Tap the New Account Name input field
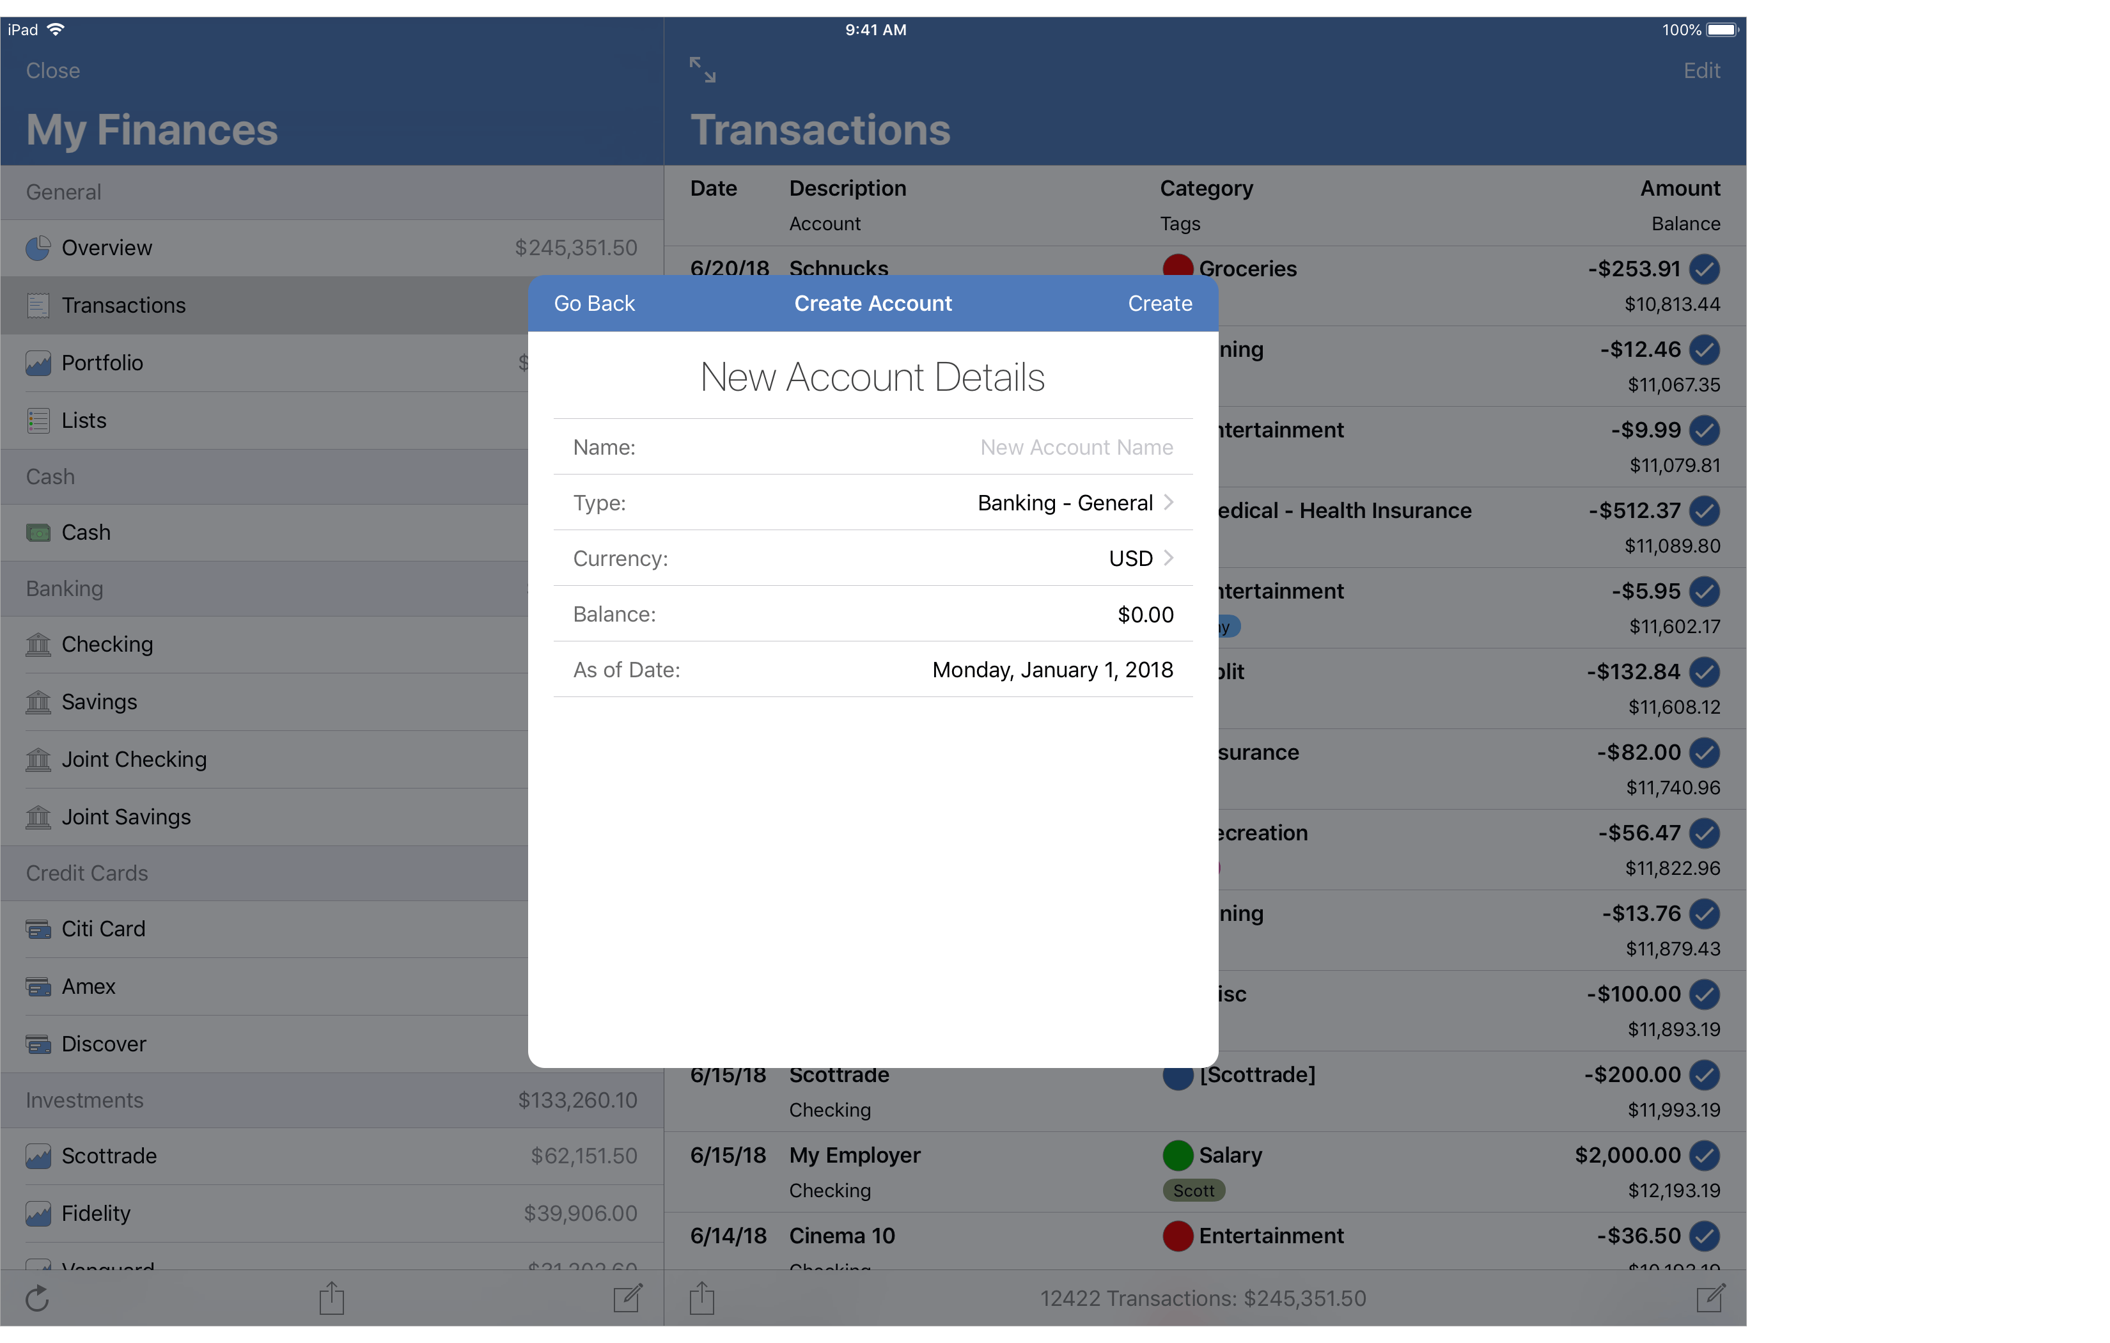 tap(1076, 447)
